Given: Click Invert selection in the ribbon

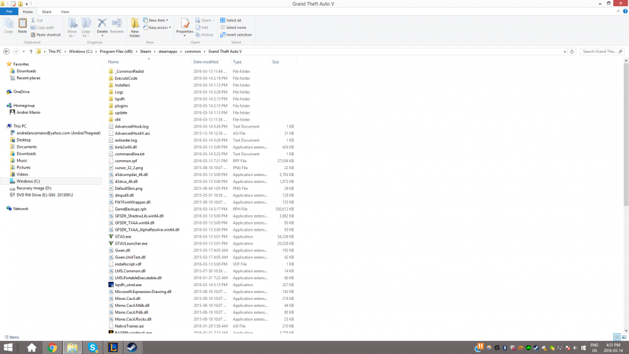Looking at the screenshot, I should point(236,35).
